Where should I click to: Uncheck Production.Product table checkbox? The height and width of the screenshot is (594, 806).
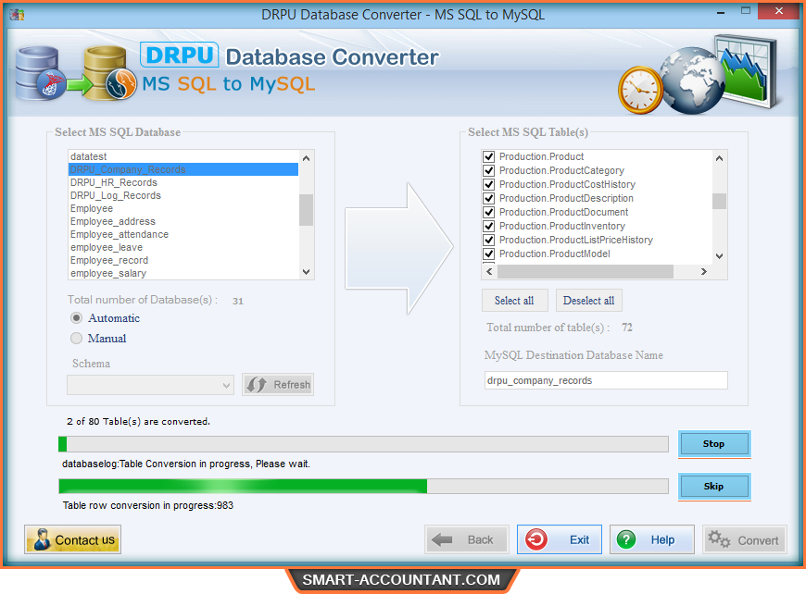point(489,156)
